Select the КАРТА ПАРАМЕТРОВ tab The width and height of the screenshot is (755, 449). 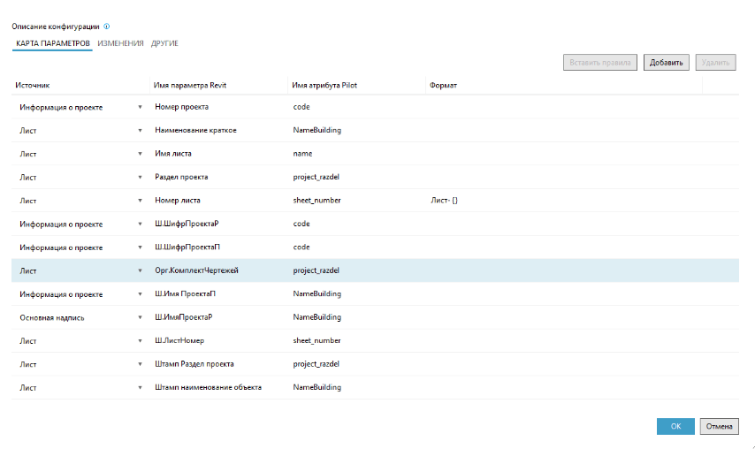click(53, 43)
